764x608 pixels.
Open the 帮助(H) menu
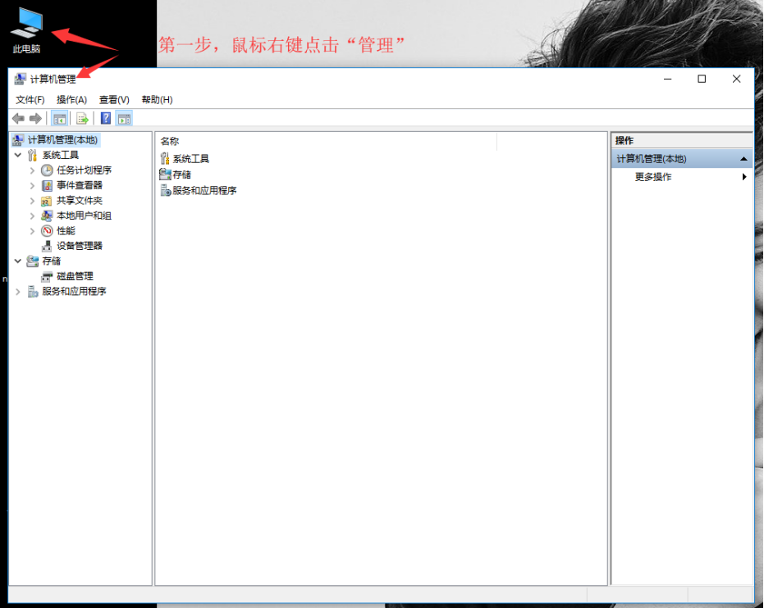[157, 100]
